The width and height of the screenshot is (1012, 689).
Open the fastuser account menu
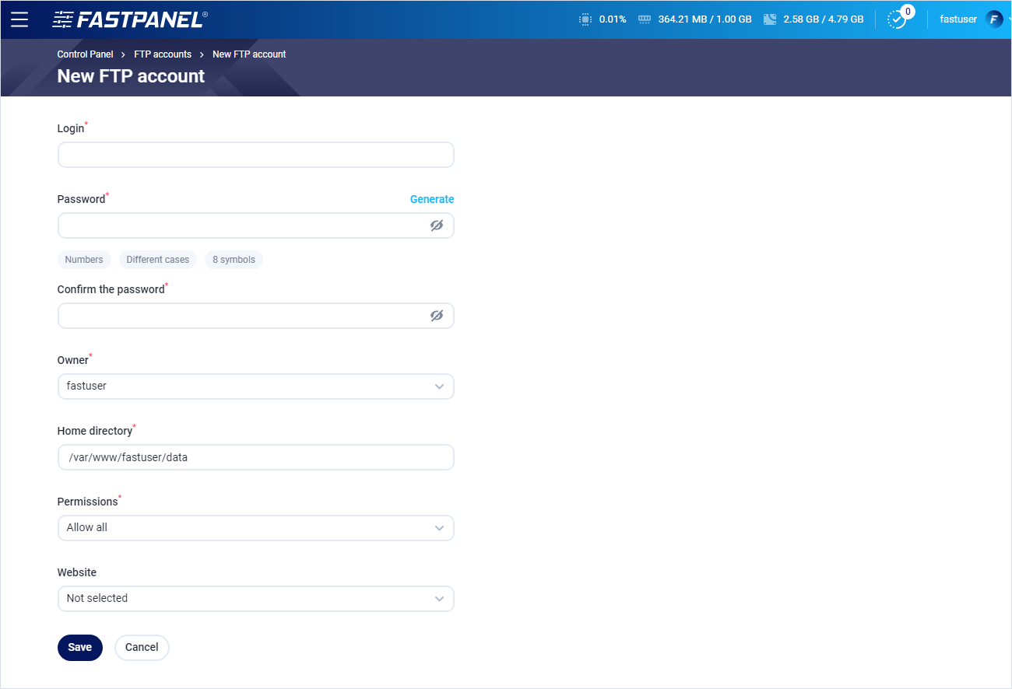[958, 19]
